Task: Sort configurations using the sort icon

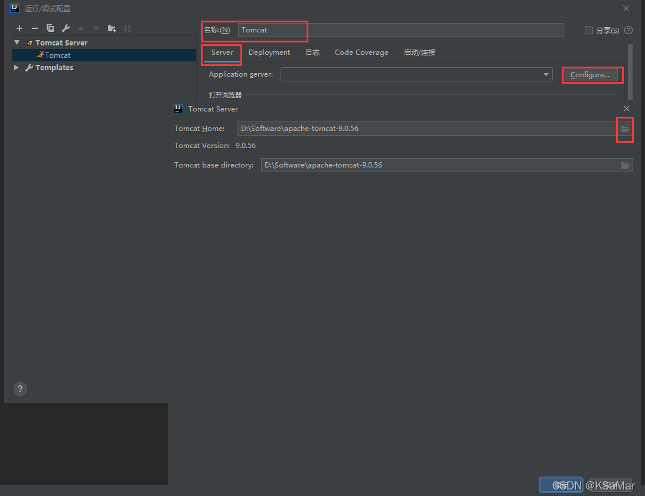Action: point(127,28)
